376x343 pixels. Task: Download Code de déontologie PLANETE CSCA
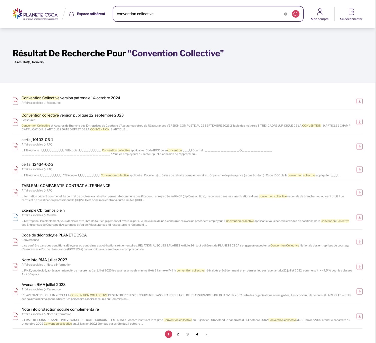coord(359,242)
